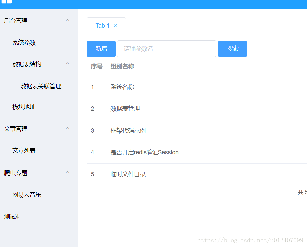
Task: Collapse the 数据表结构 submenu chevron
Action: [x=67, y=64]
